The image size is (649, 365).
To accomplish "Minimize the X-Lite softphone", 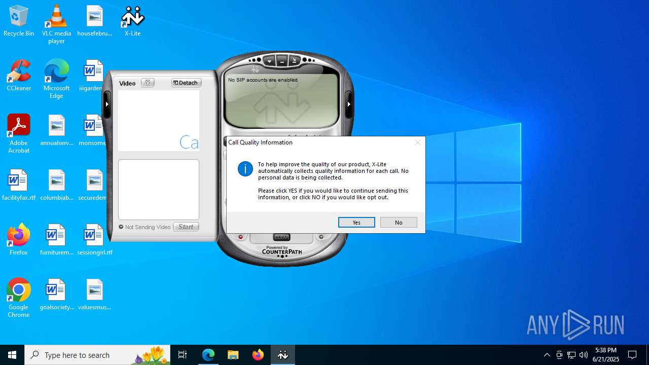I will pos(282,61).
